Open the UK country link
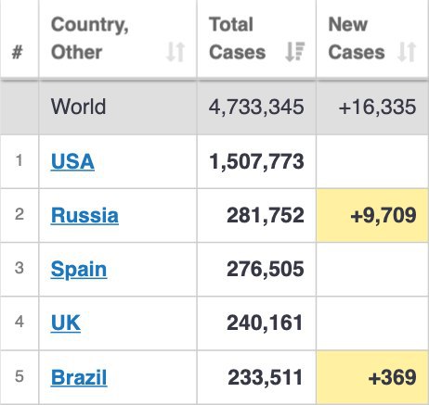Screen dimensions: 429x405 tap(66, 323)
